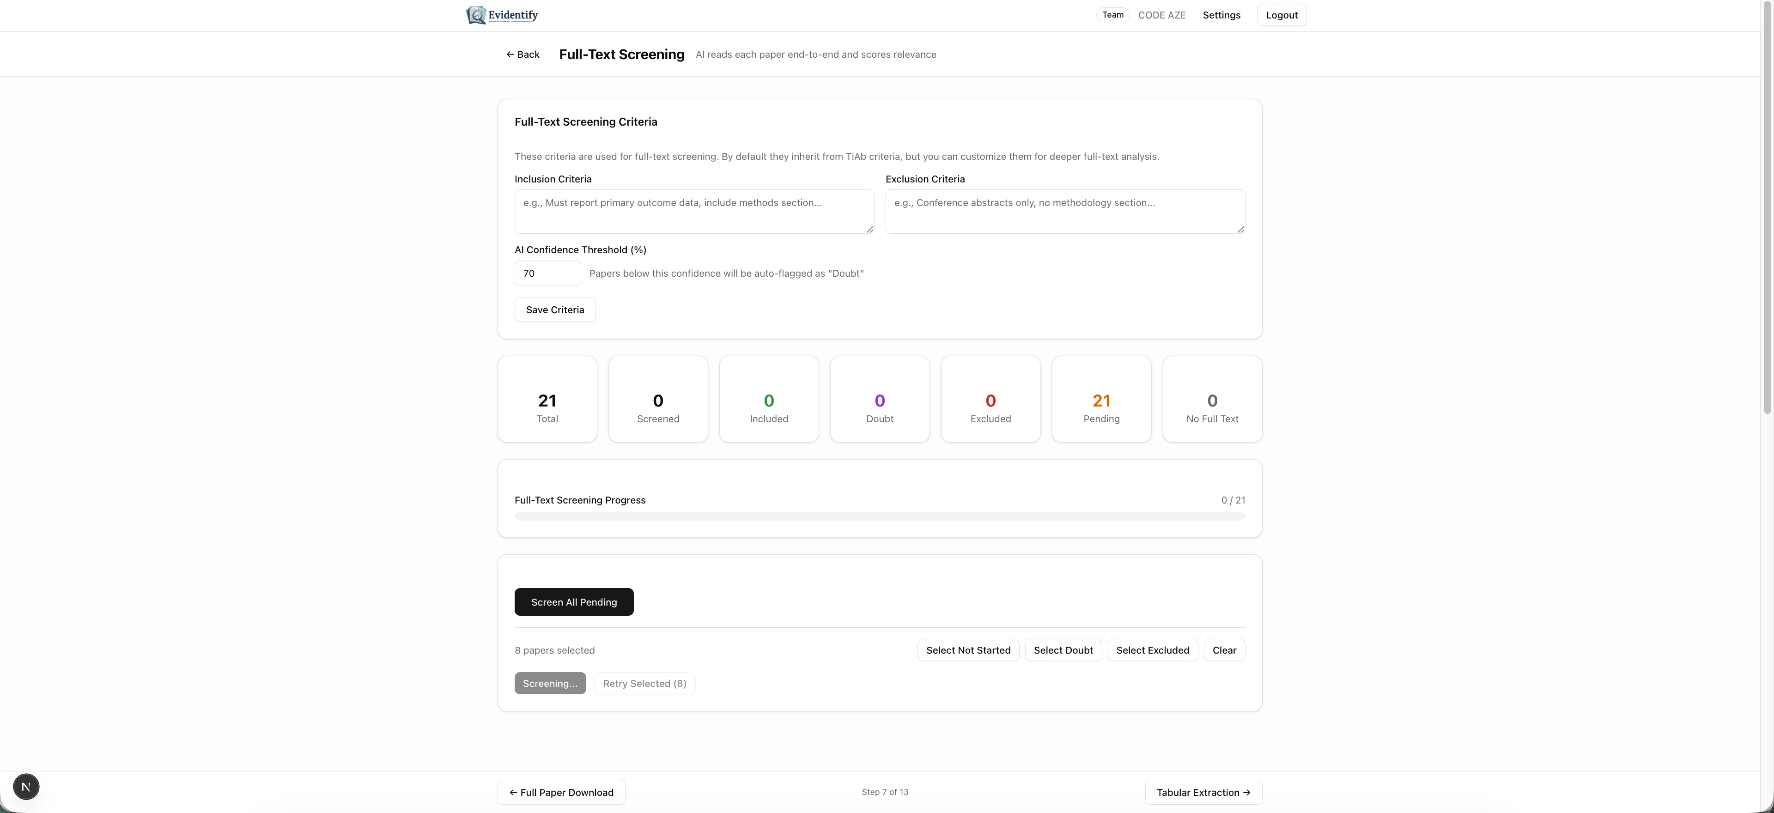
Task: Click the Next.js dev indicator badge
Action: click(26, 786)
